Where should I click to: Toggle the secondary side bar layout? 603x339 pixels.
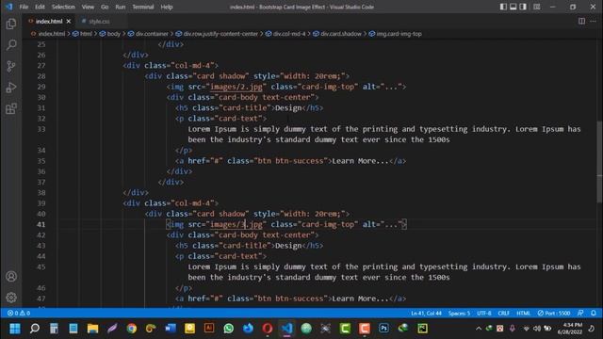(523, 7)
